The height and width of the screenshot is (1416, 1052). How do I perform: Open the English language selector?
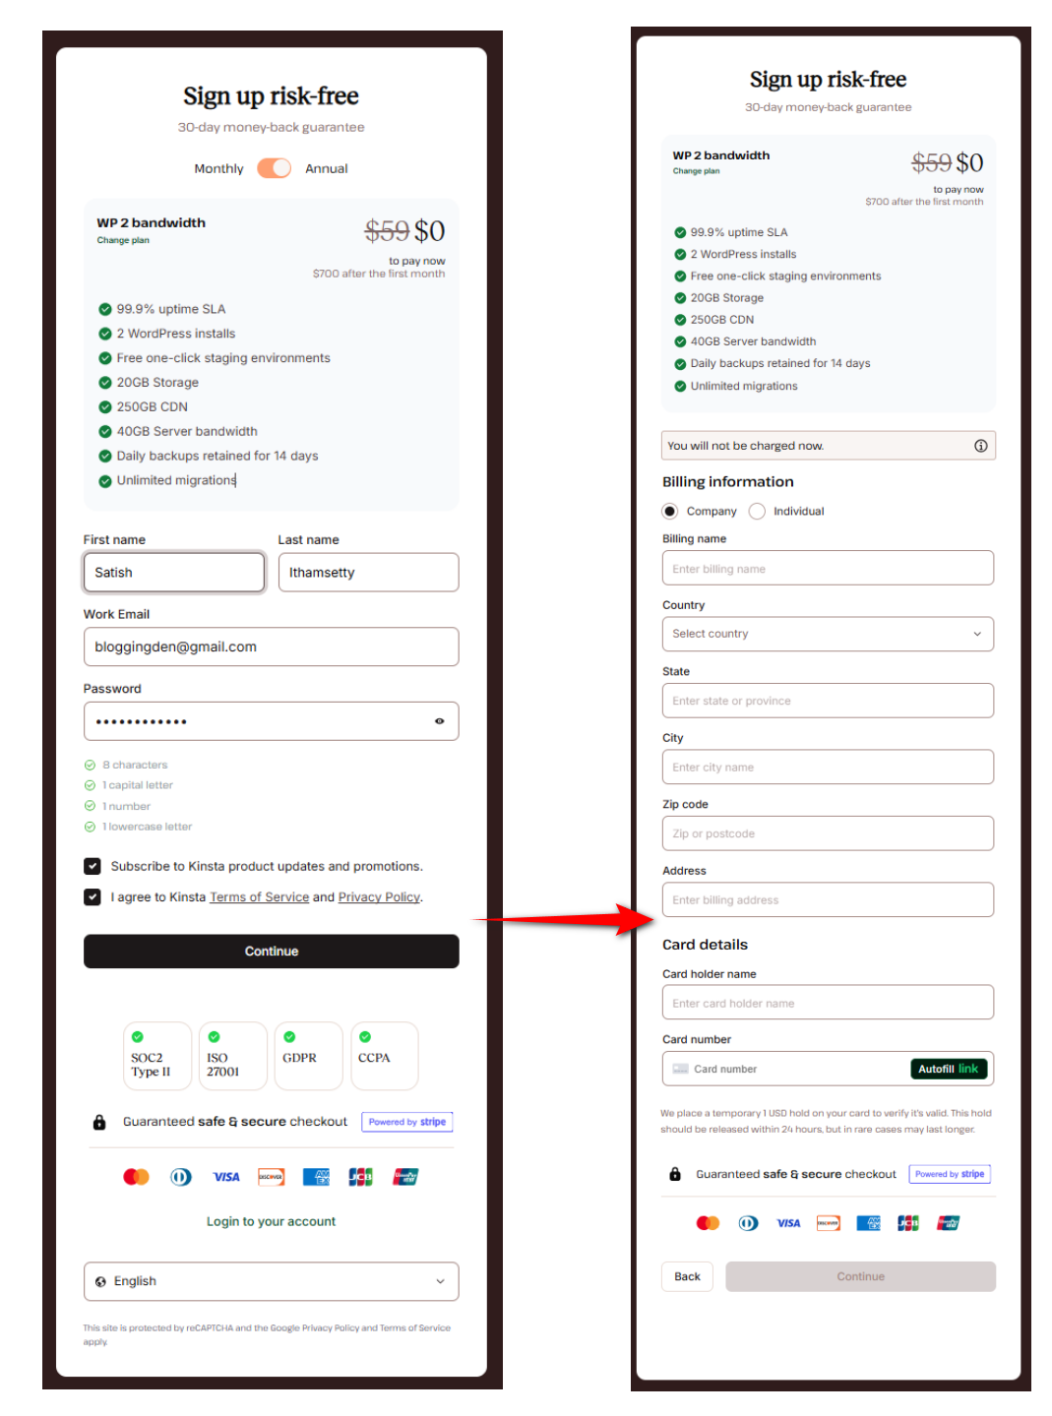pyautogui.click(x=271, y=1281)
